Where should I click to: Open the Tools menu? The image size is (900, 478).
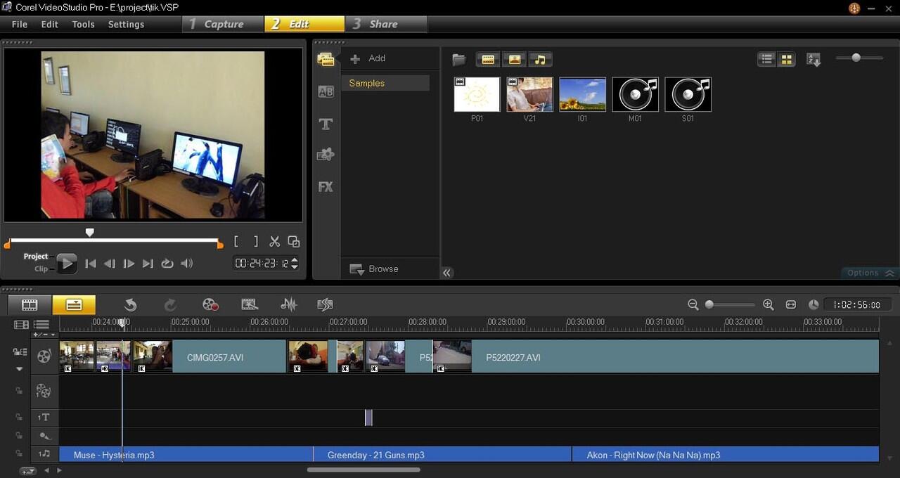[x=83, y=24]
